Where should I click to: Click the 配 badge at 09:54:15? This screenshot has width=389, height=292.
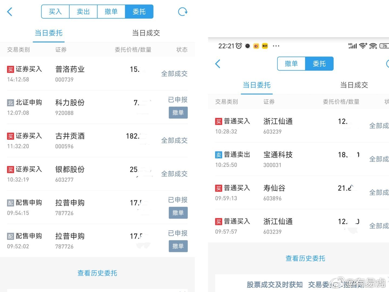(11, 203)
